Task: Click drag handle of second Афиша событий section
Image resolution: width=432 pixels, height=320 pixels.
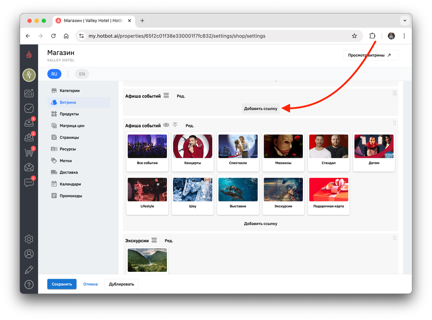Action: [394, 123]
